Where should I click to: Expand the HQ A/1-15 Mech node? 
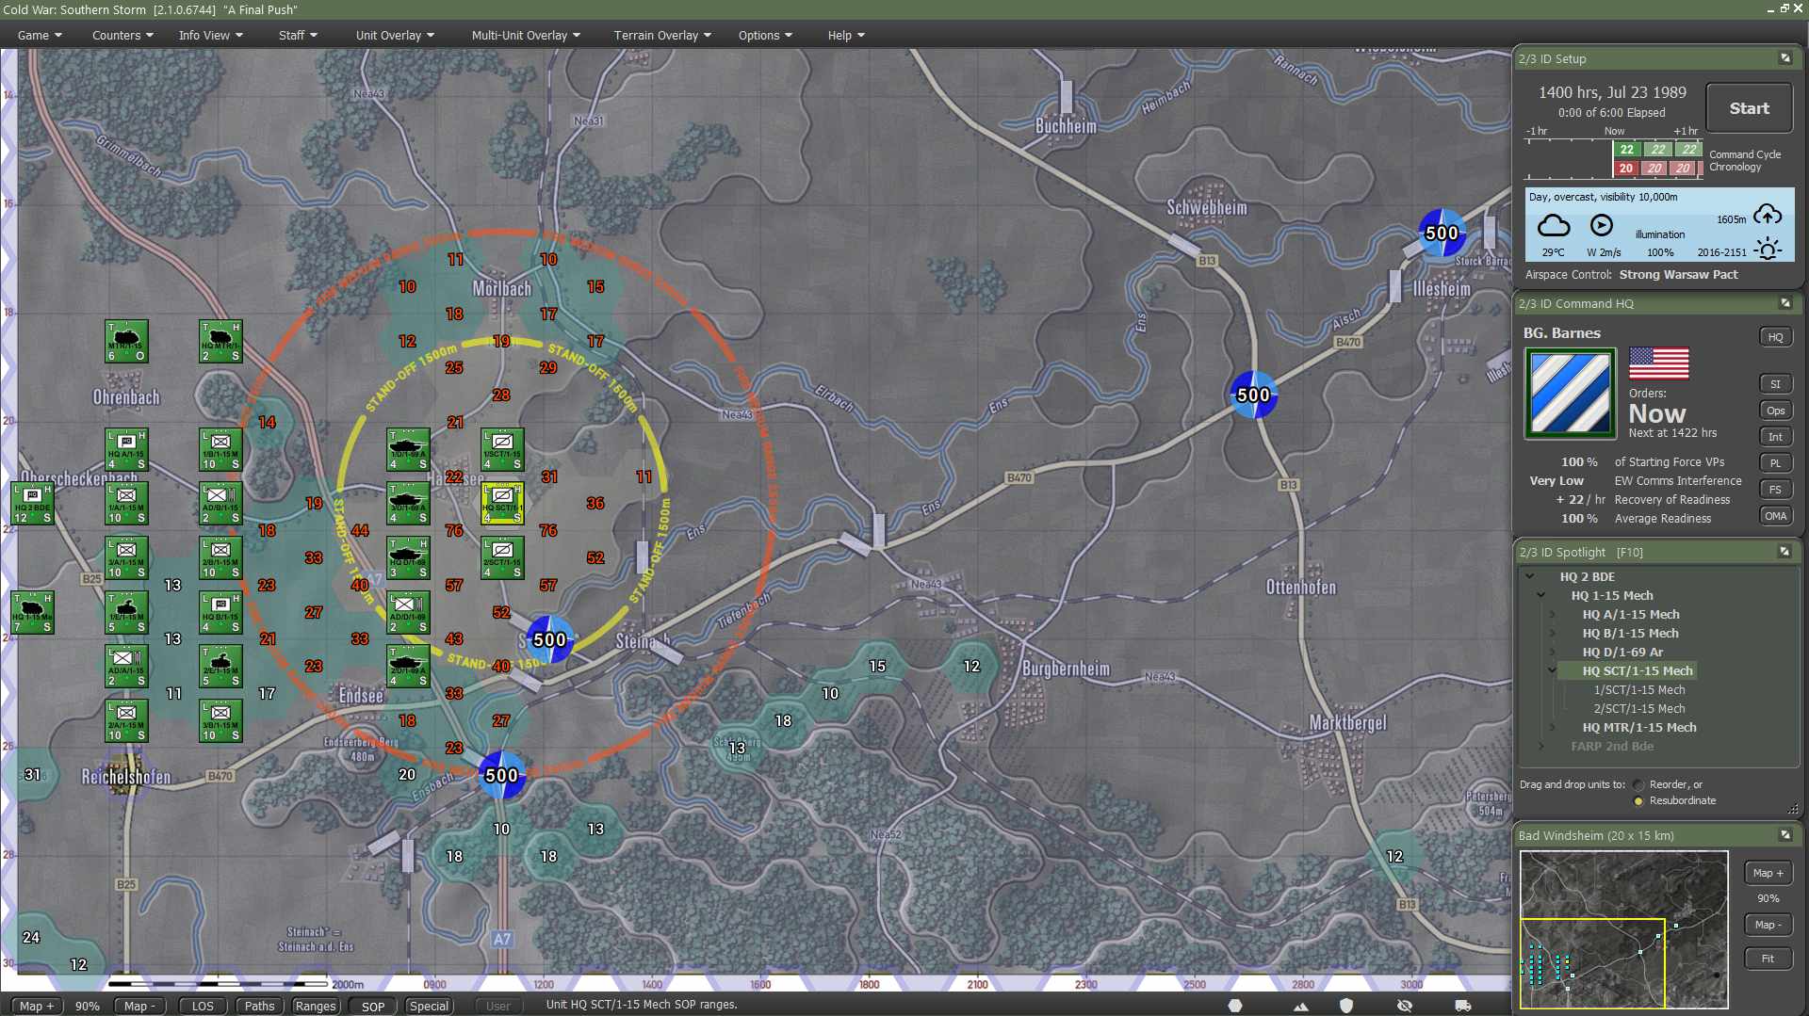pos(1553,614)
